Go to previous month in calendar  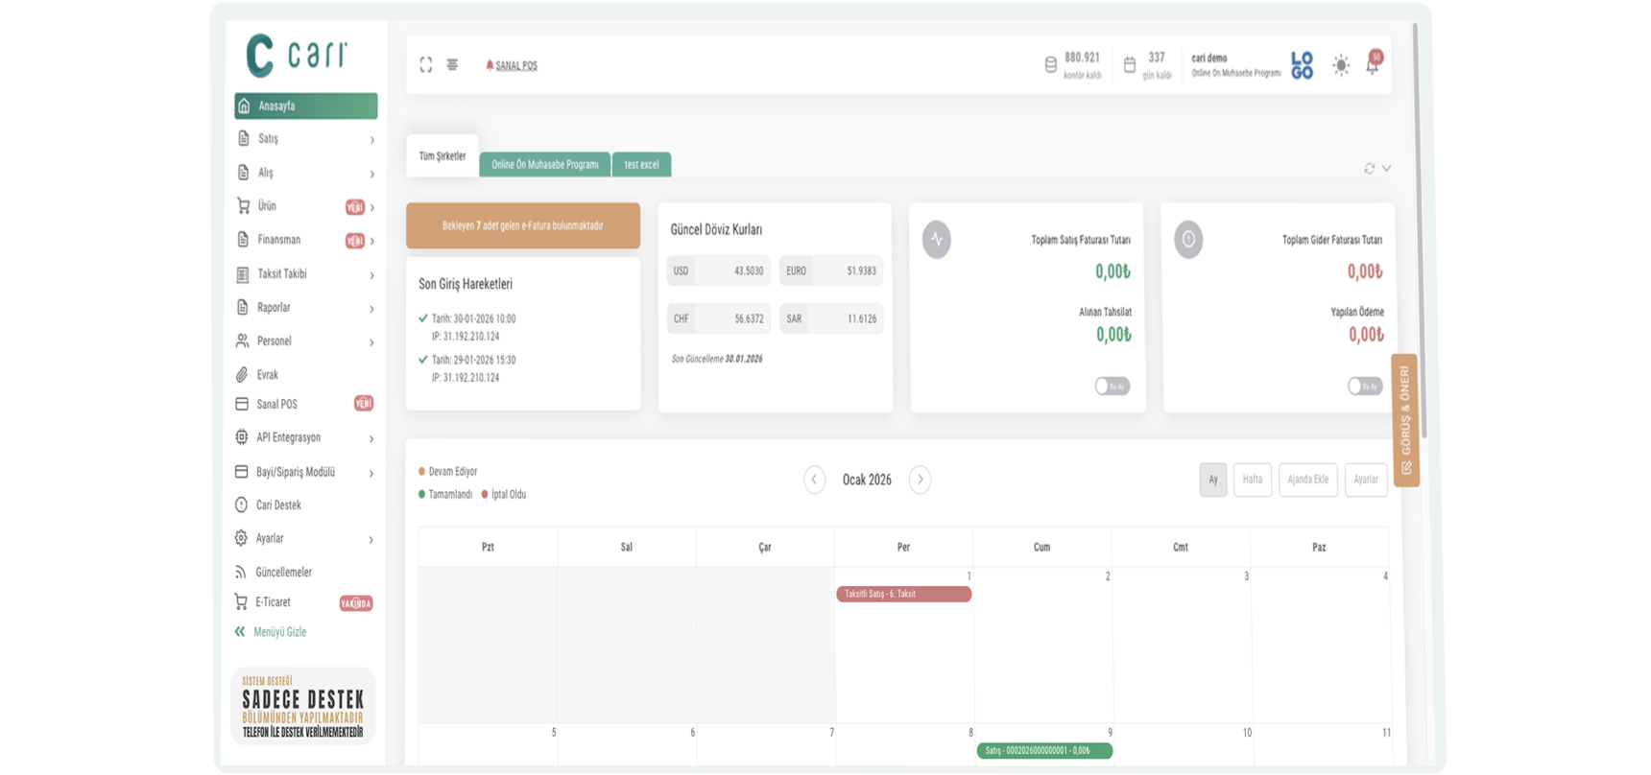point(814,480)
